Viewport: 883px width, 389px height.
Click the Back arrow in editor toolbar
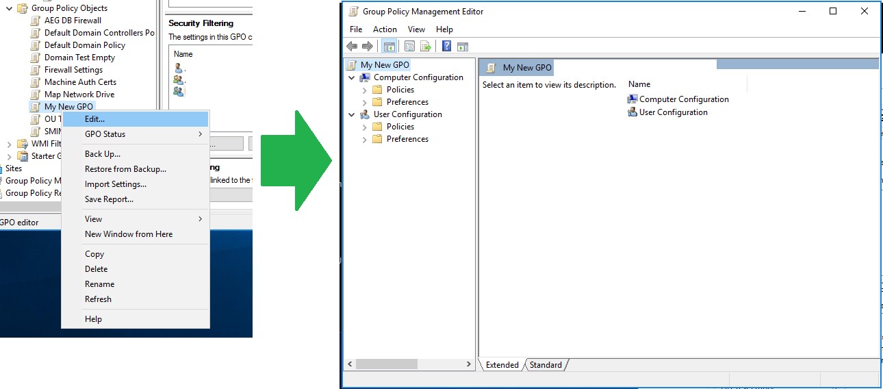pyautogui.click(x=352, y=46)
